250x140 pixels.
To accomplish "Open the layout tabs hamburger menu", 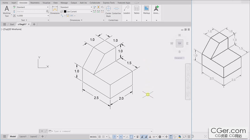I will [5, 136].
